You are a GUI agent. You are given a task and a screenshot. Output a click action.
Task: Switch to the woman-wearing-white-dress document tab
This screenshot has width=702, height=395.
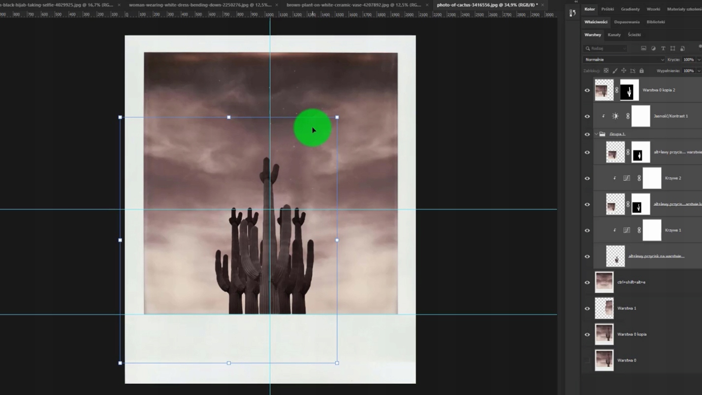200,5
